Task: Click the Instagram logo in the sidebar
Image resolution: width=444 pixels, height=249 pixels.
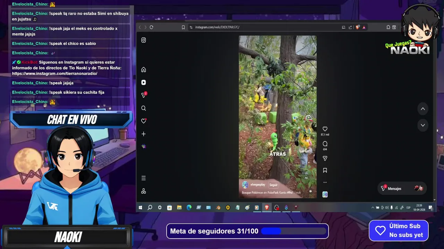Action: click(144, 40)
